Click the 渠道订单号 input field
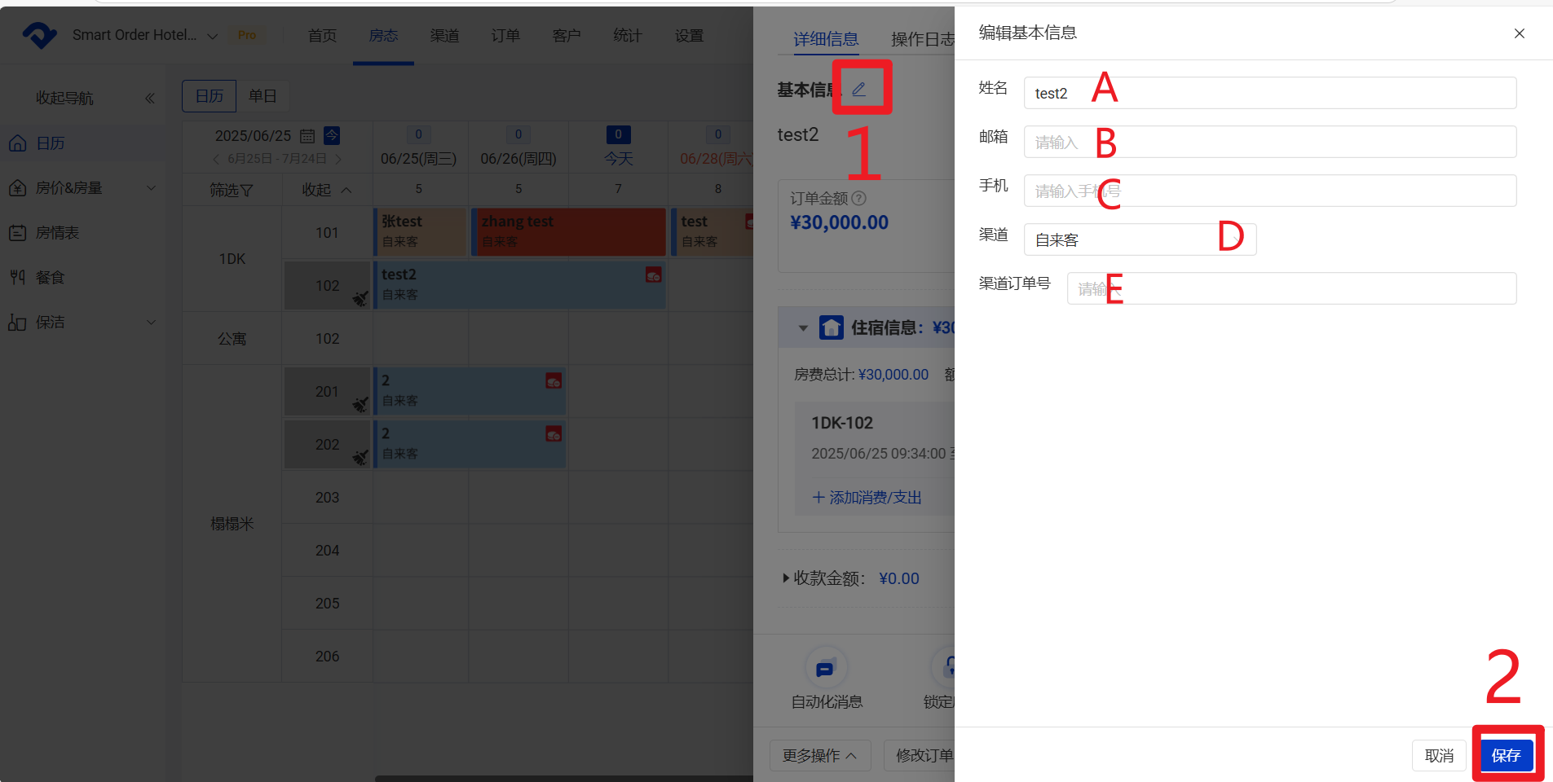Screen dimensions: 1553x782 tap(1292, 288)
